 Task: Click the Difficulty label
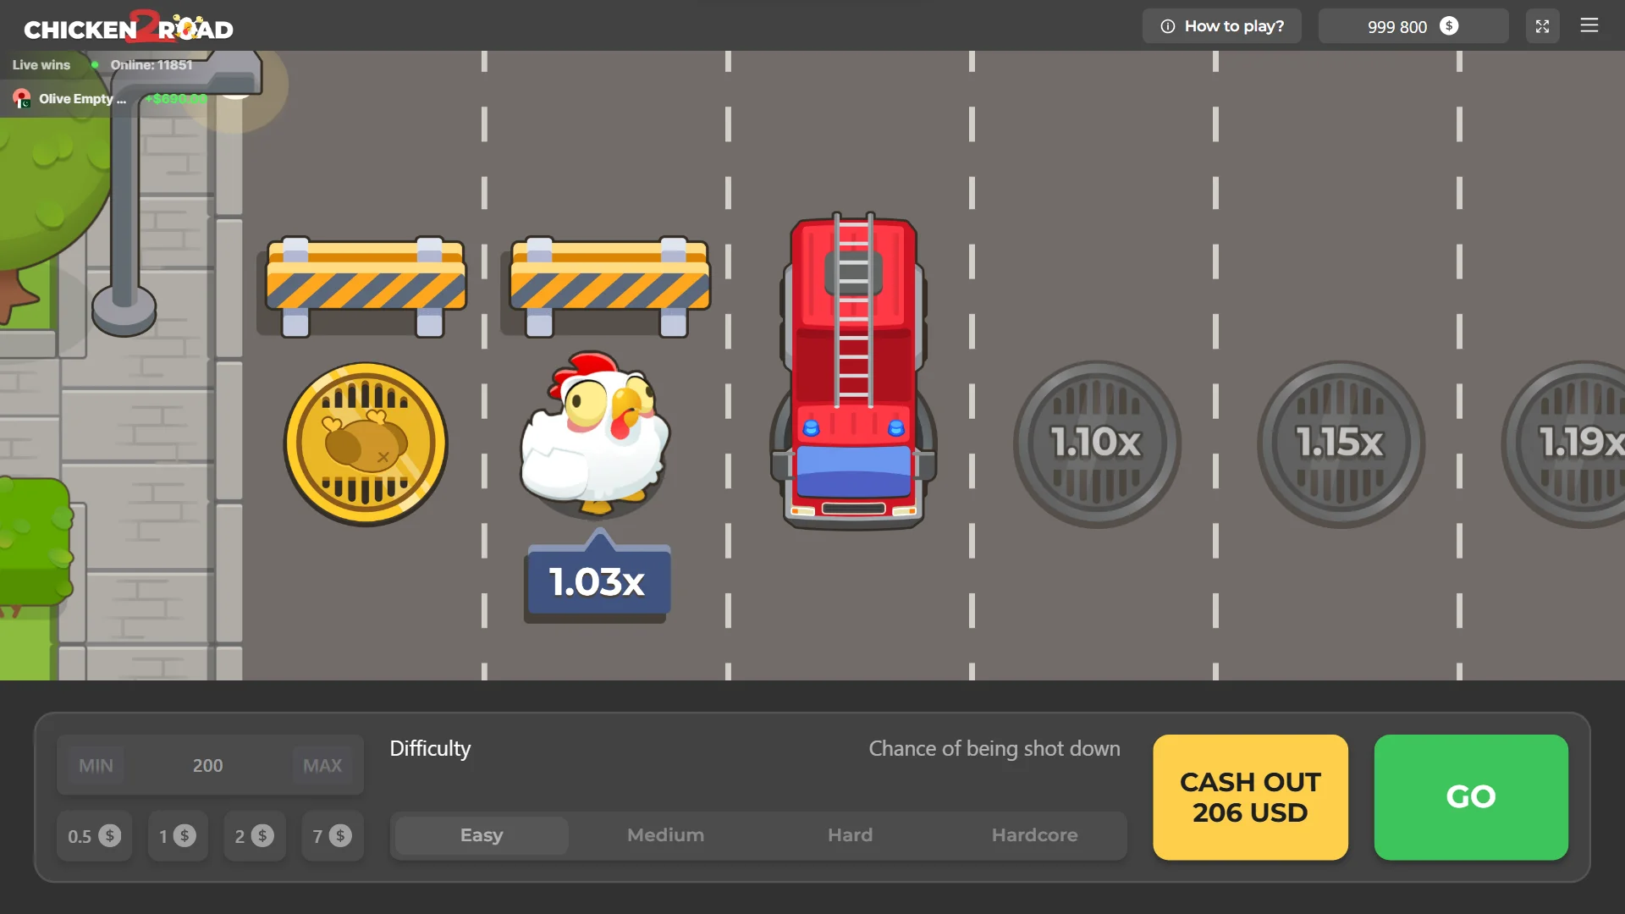pos(430,749)
